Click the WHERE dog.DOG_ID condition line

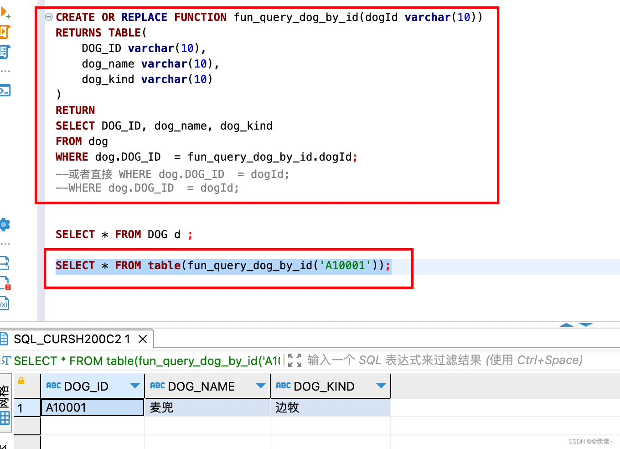(x=207, y=157)
